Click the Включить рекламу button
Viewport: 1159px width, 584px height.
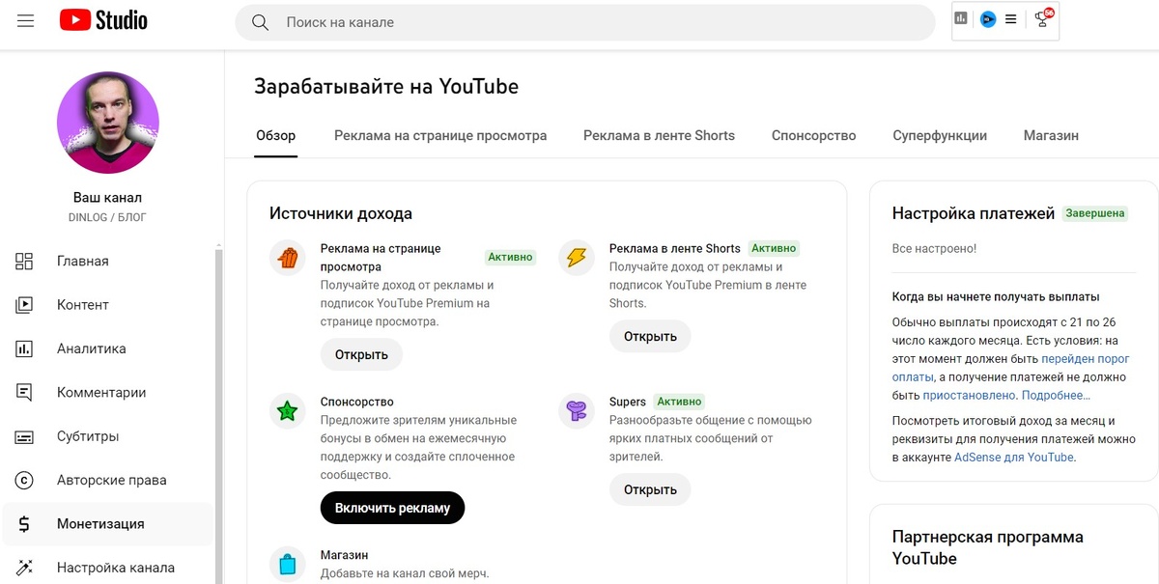(392, 508)
